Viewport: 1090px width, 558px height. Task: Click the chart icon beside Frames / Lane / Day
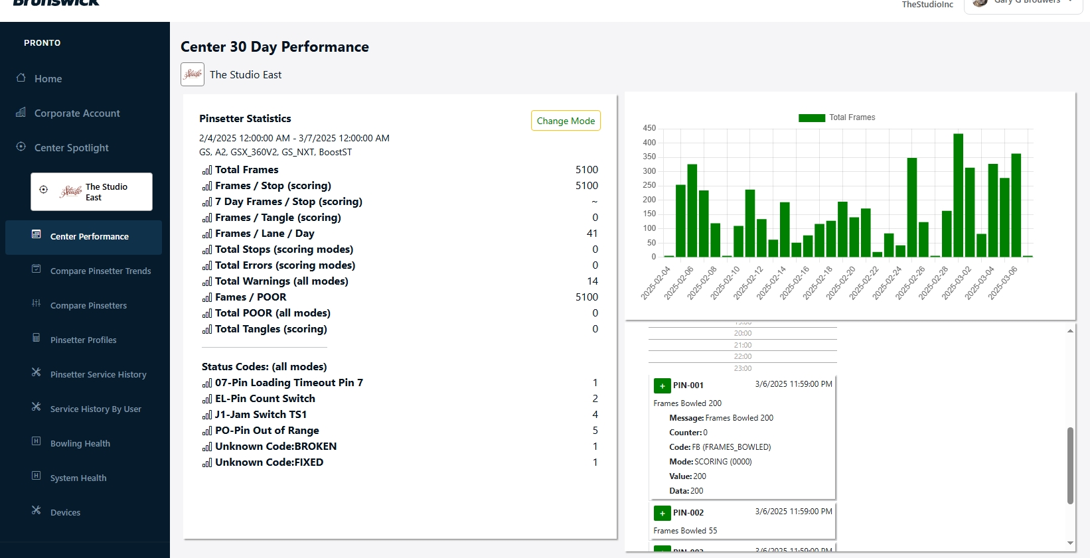pos(207,234)
